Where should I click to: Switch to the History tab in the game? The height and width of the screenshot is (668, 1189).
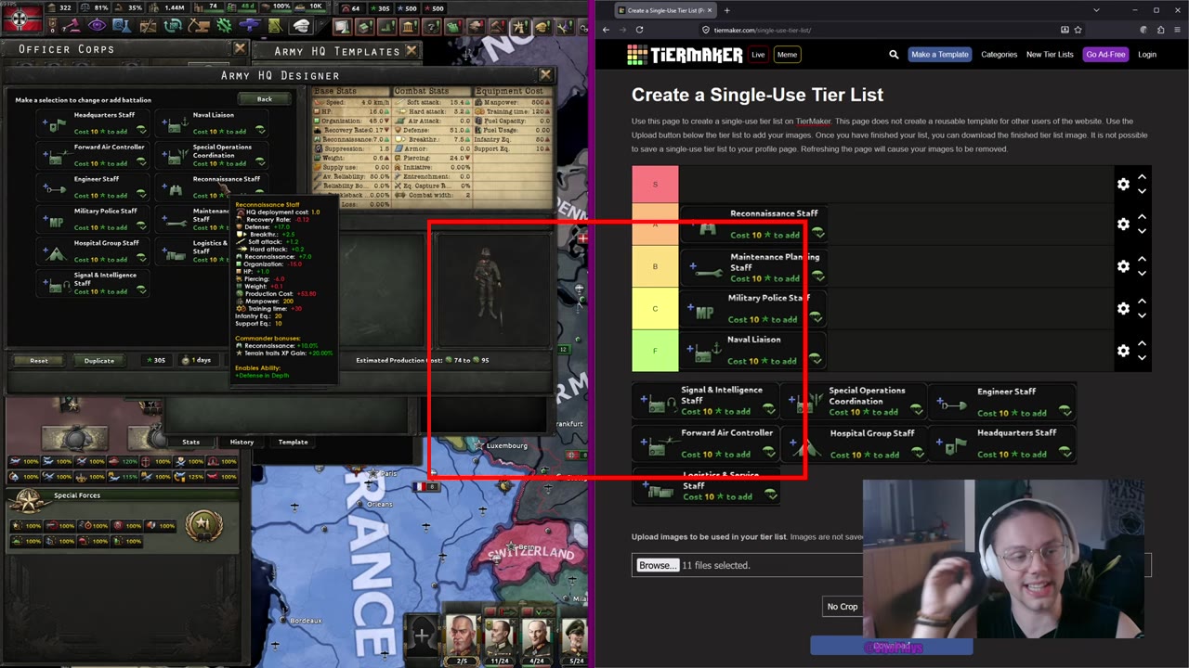click(x=242, y=442)
